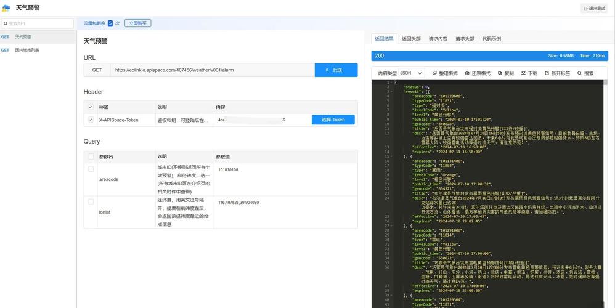This screenshot has height=308, width=615.
Task: Download response via the 下载 tool
Action: coord(529,73)
